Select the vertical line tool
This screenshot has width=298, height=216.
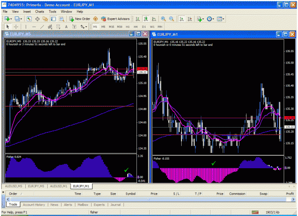pyautogui.click(x=26, y=27)
